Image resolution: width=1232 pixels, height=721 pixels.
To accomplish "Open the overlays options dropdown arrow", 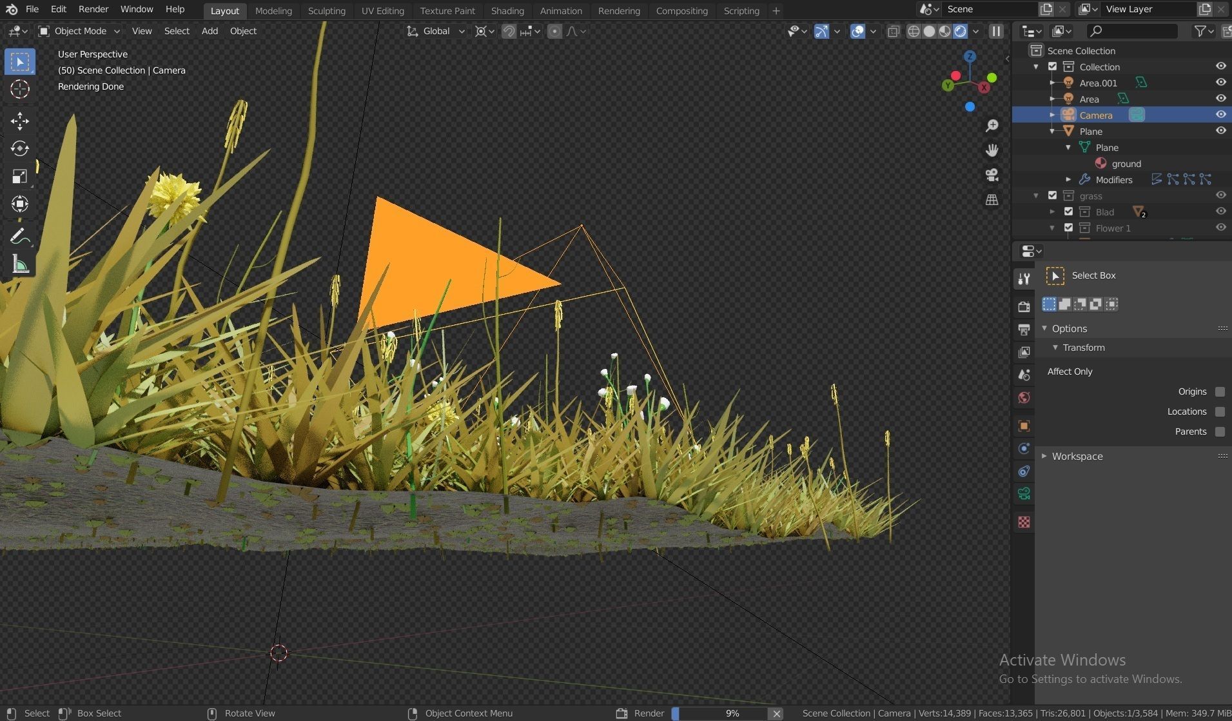I will pyautogui.click(x=873, y=31).
